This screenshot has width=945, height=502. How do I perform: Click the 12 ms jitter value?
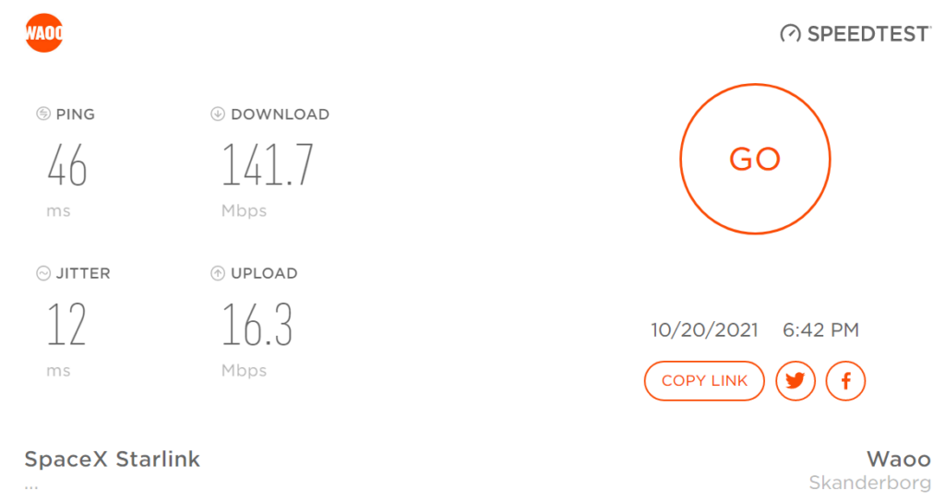(66, 324)
